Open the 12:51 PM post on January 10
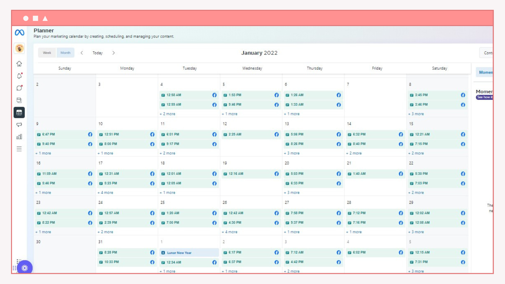 pos(127,135)
